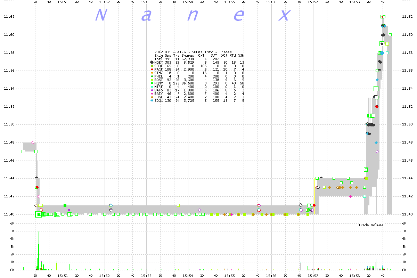Click PACF shares value '2,900'

[x=189, y=69]
